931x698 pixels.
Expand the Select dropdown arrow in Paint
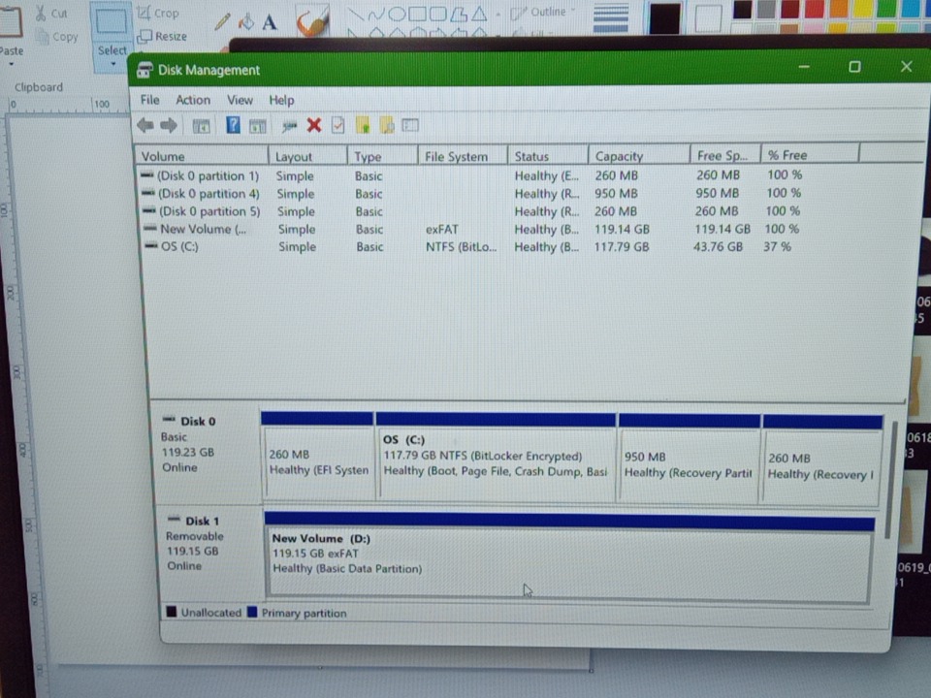pos(112,64)
